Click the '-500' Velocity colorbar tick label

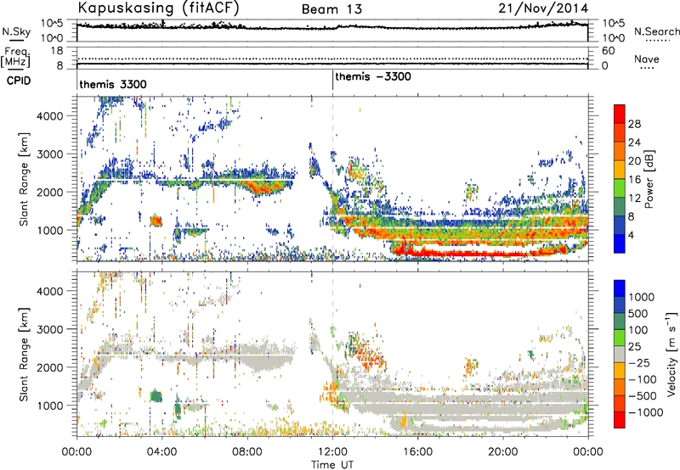coord(643,396)
